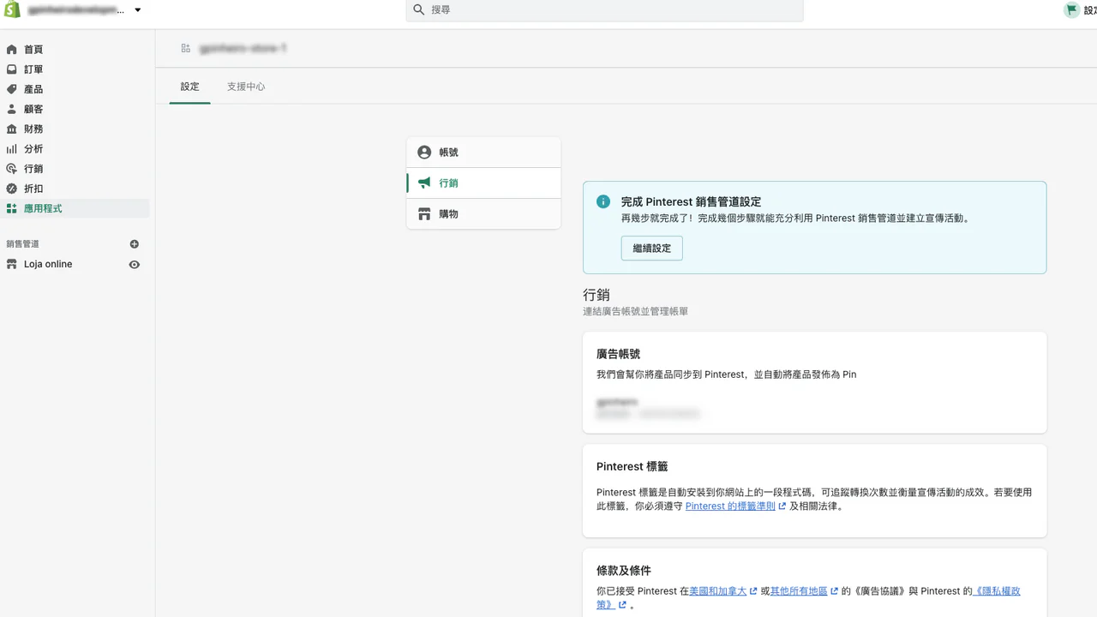The width and height of the screenshot is (1097, 617).
Task: Click the target icon beside sidebar 行銷
Action: pos(11,169)
